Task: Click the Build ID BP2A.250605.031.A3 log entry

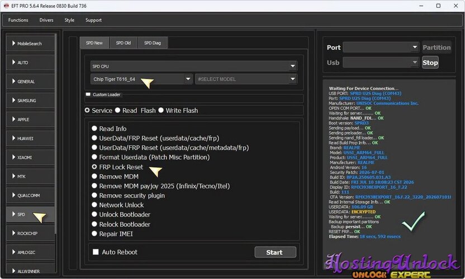Action: tap(360, 177)
